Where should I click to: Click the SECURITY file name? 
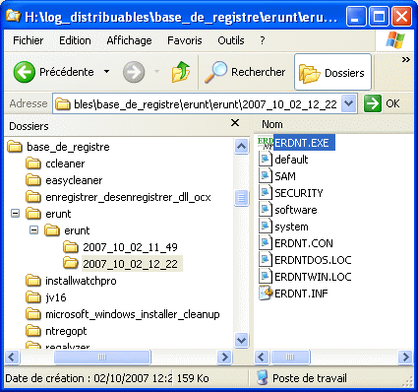pyautogui.click(x=299, y=193)
